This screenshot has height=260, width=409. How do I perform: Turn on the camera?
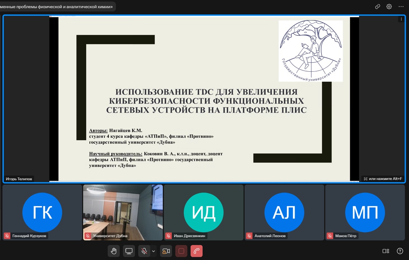coord(166,251)
